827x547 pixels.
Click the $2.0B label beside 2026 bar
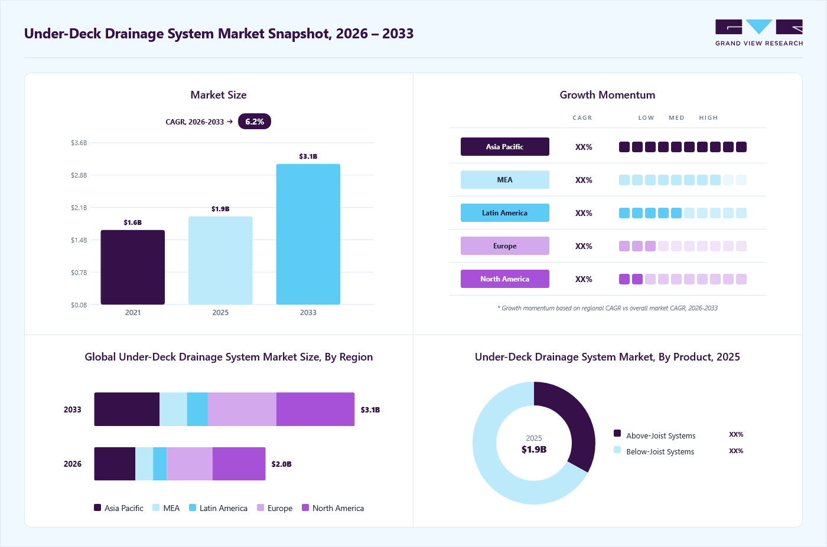pyautogui.click(x=282, y=464)
